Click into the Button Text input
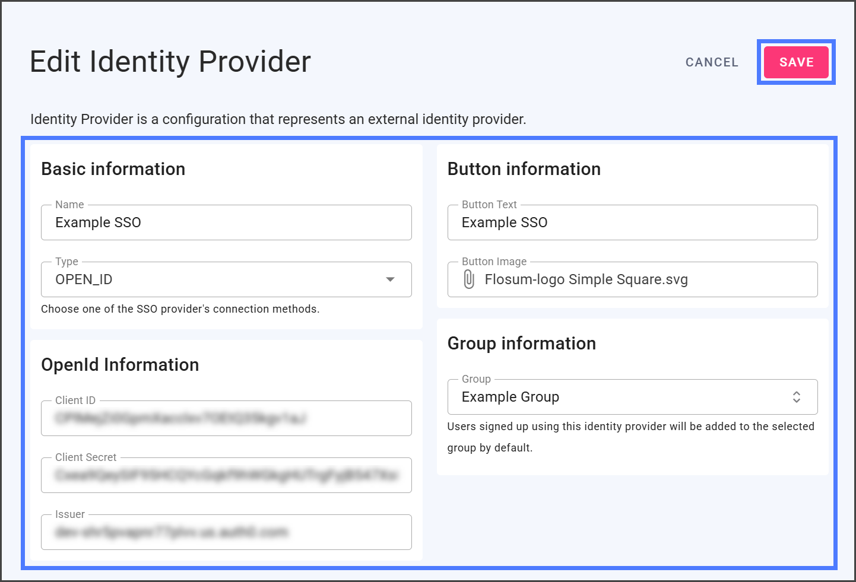 click(x=632, y=222)
